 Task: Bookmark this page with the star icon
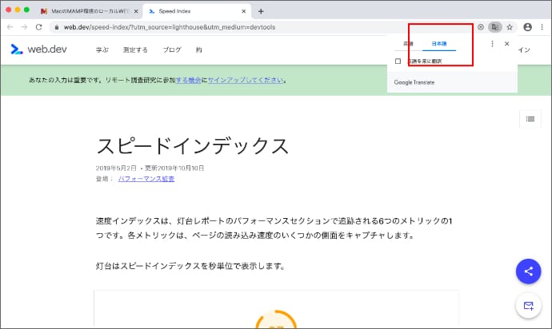[510, 26]
